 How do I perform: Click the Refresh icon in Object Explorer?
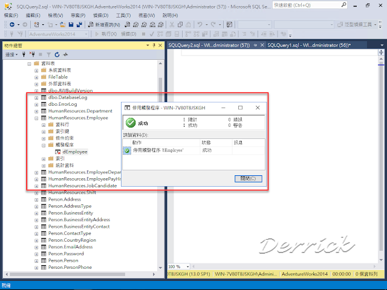click(x=57, y=54)
